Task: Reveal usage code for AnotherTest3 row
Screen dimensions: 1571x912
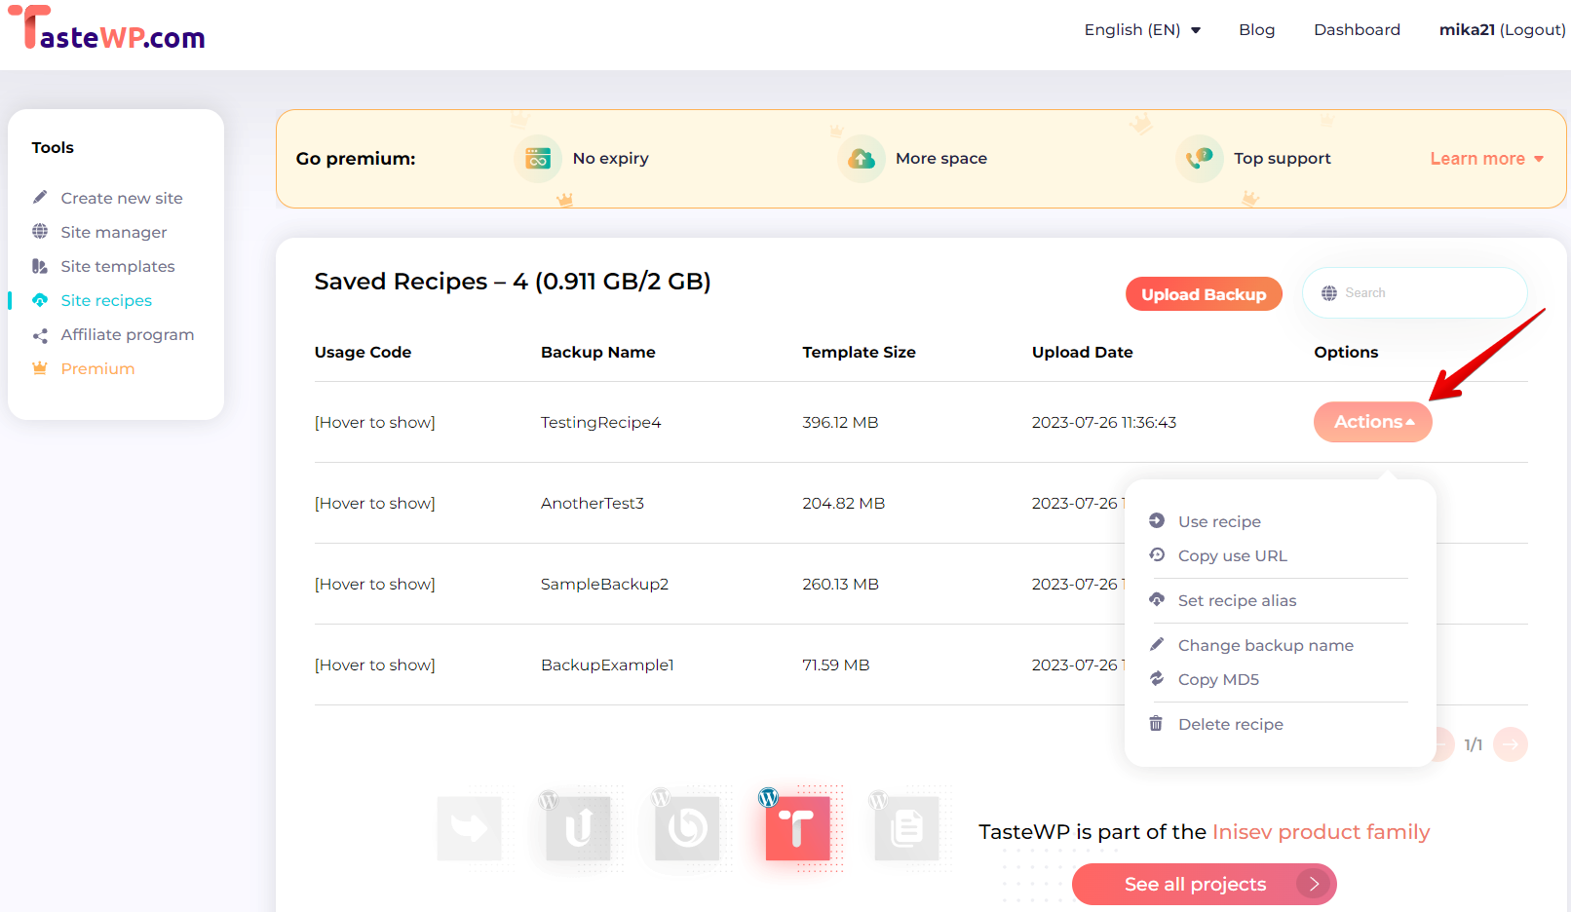Action: pyautogui.click(x=374, y=503)
